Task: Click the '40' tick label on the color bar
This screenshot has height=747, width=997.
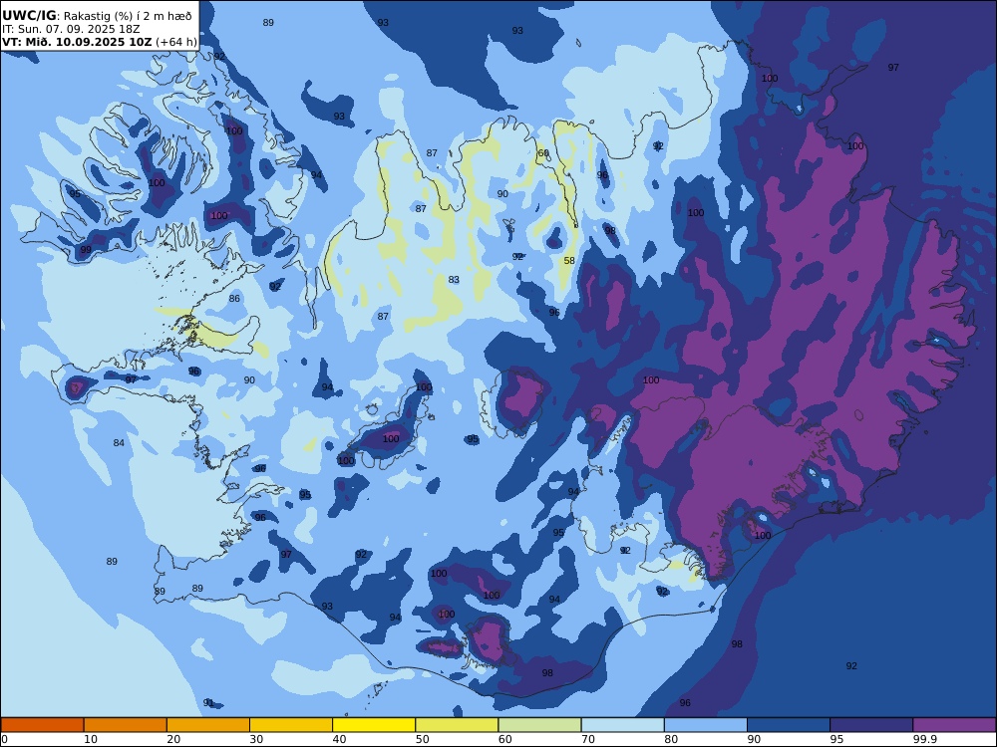Action: (340, 739)
